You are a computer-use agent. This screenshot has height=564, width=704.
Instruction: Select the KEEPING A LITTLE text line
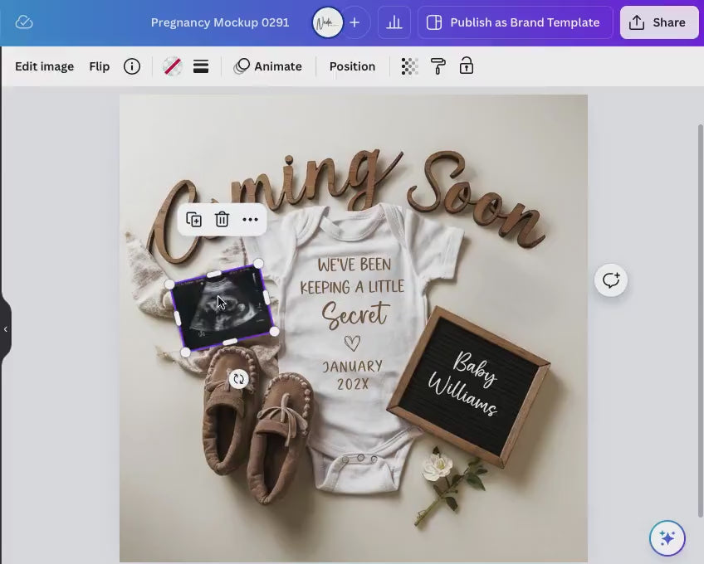coord(353,287)
